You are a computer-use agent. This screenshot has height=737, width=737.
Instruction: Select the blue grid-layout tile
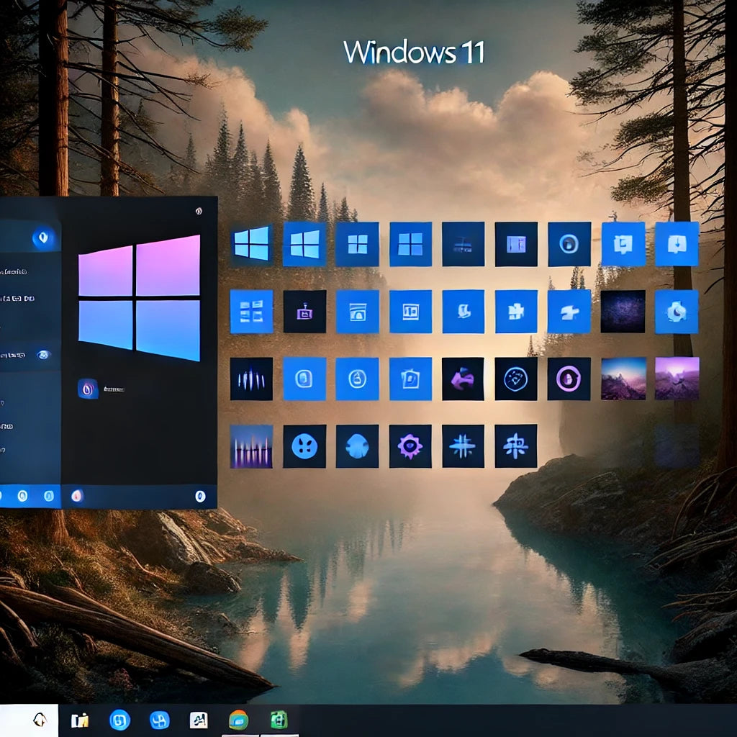(251, 312)
